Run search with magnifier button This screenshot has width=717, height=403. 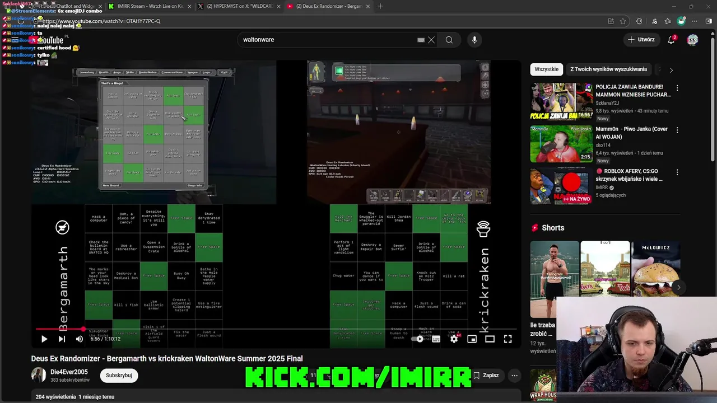pos(449,40)
